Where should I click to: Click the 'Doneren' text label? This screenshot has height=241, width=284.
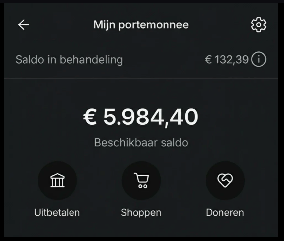(x=225, y=212)
